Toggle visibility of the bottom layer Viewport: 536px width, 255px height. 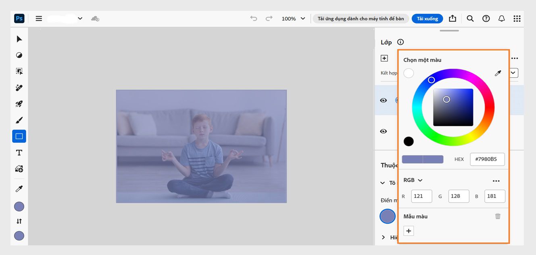click(384, 131)
